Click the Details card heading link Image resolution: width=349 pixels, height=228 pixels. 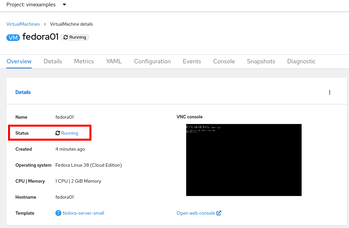(23, 92)
